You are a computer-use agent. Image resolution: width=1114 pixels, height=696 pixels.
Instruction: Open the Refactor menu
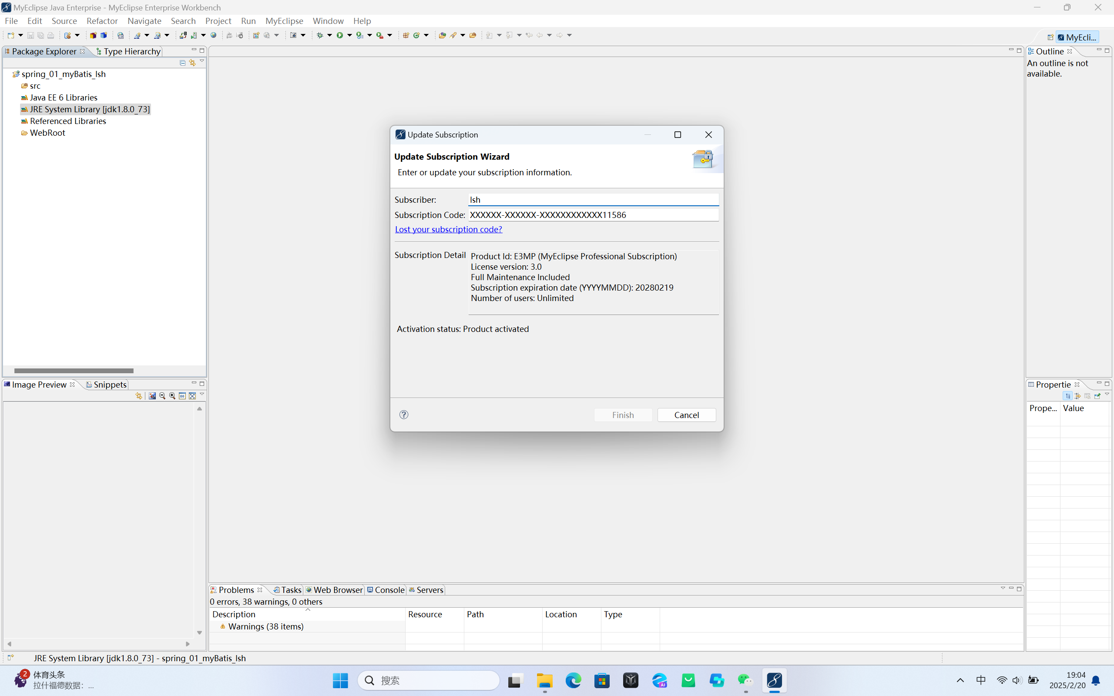[x=102, y=21]
